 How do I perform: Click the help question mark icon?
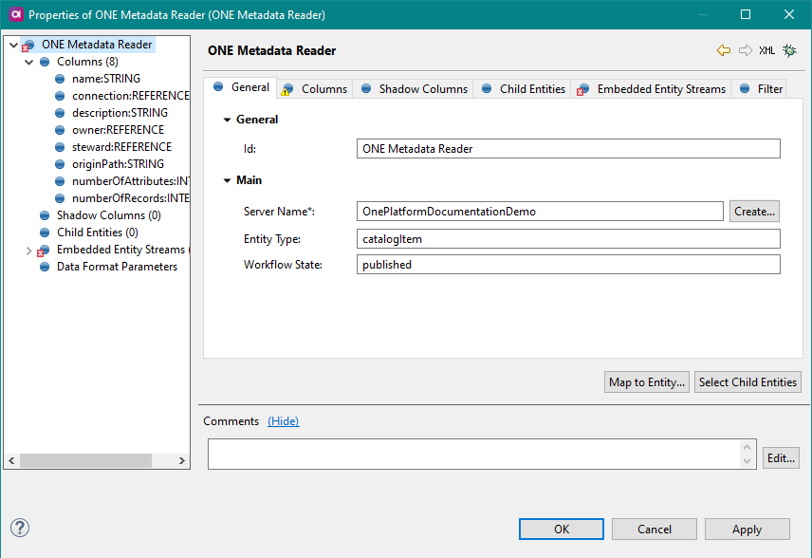tap(20, 528)
